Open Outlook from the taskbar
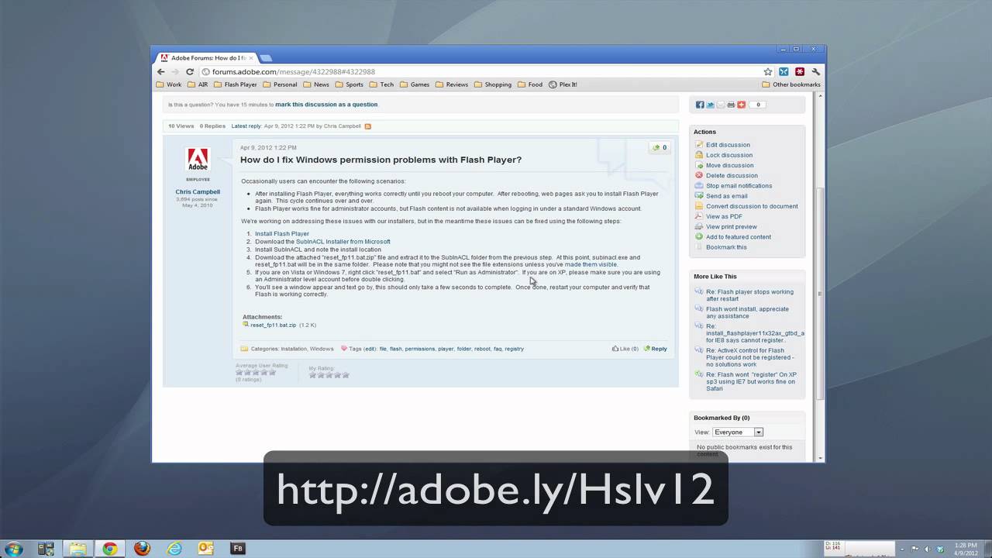 click(x=206, y=549)
